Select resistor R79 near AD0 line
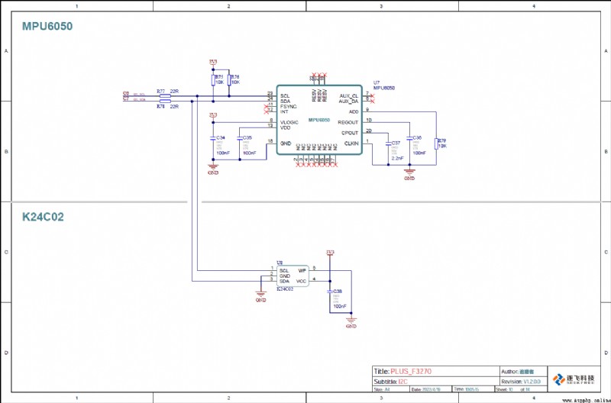This screenshot has height=403, width=611. [x=436, y=143]
